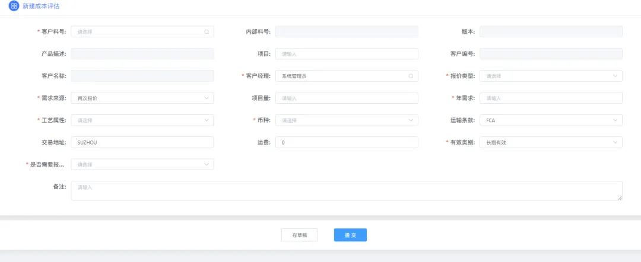The height and width of the screenshot is (262, 641).
Task: Click the 提交 button
Action: click(350, 235)
